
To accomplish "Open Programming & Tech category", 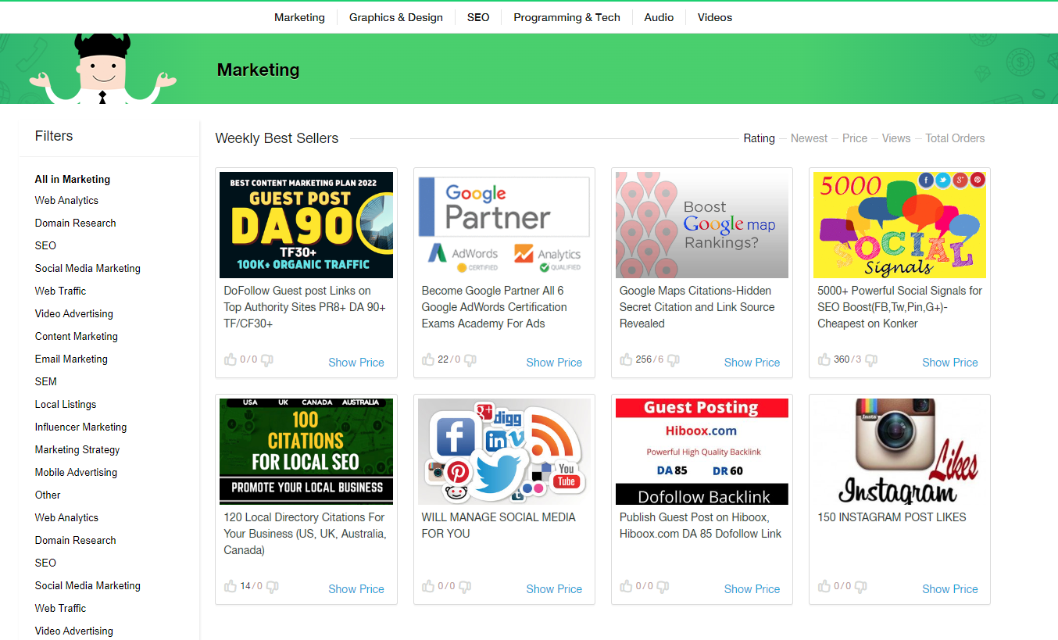I will click(x=567, y=17).
